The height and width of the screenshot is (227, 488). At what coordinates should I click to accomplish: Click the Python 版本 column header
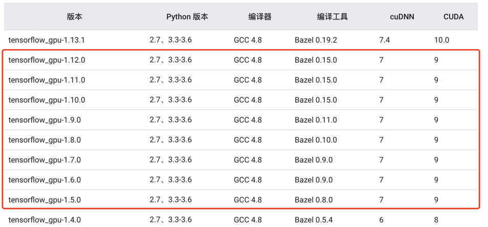tap(187, 17)
